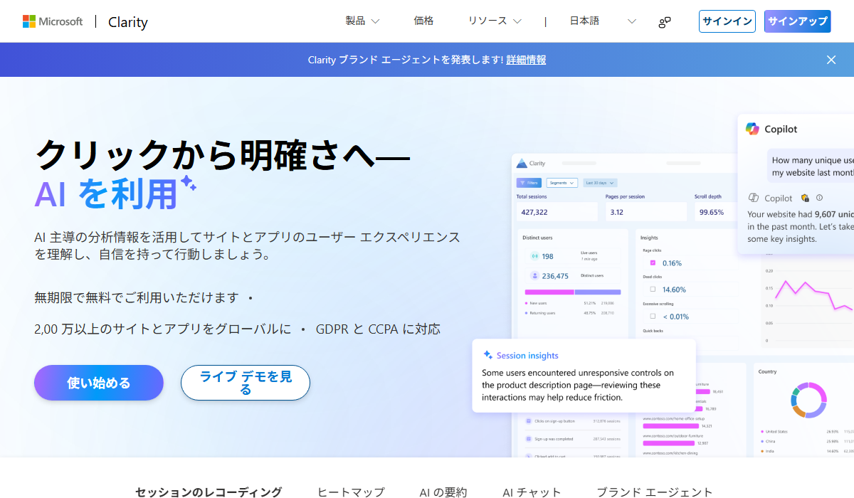Image resolution: width=854 pixels, height=498 pixels.
Task: Open the 詳細情報 link in the banner
Action: (x=525, y=60)
